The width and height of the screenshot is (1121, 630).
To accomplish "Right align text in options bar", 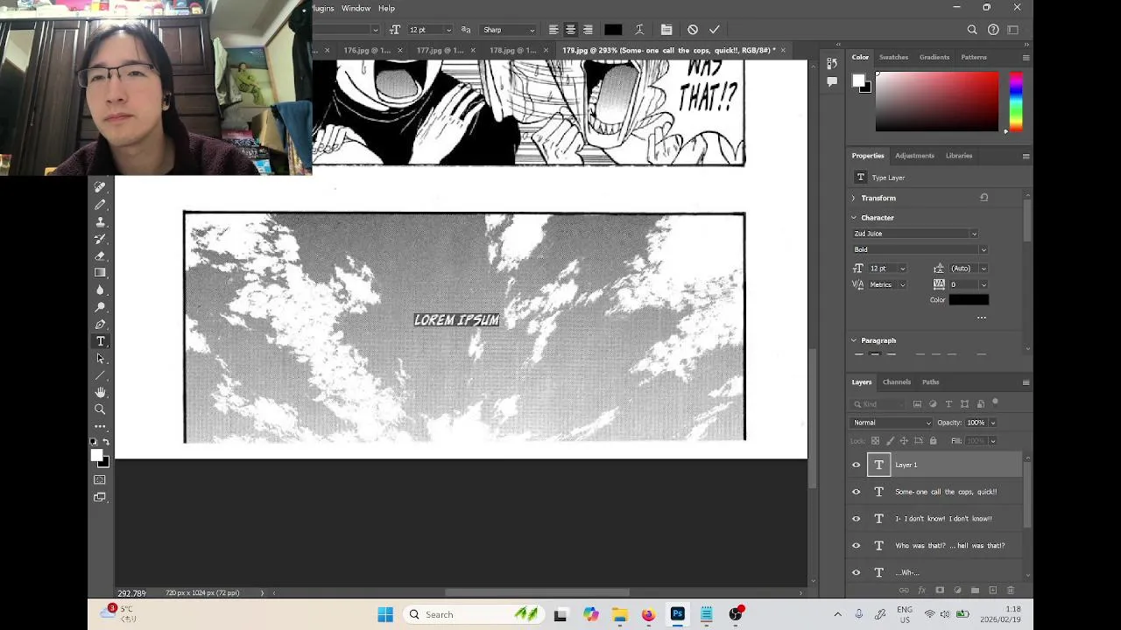I will point(588,30).
